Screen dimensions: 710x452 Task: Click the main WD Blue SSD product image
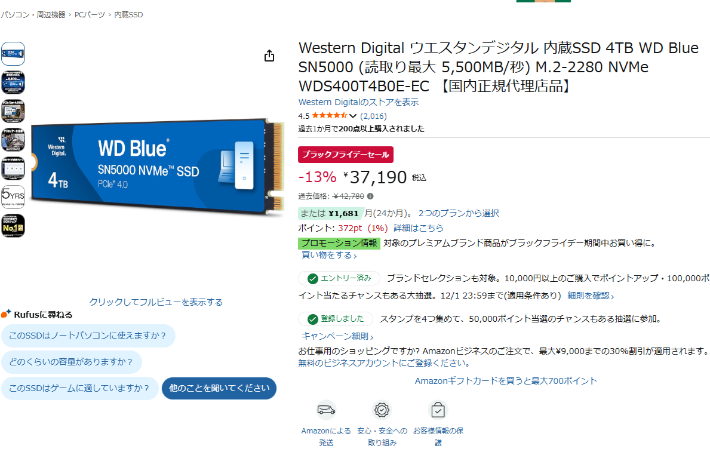pyautogui.click(x=158, y=167)
